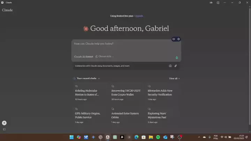Click the speaker icon above the prompt box
The width and height of the screenshot is (251, 141).
(x=174, y=39)
